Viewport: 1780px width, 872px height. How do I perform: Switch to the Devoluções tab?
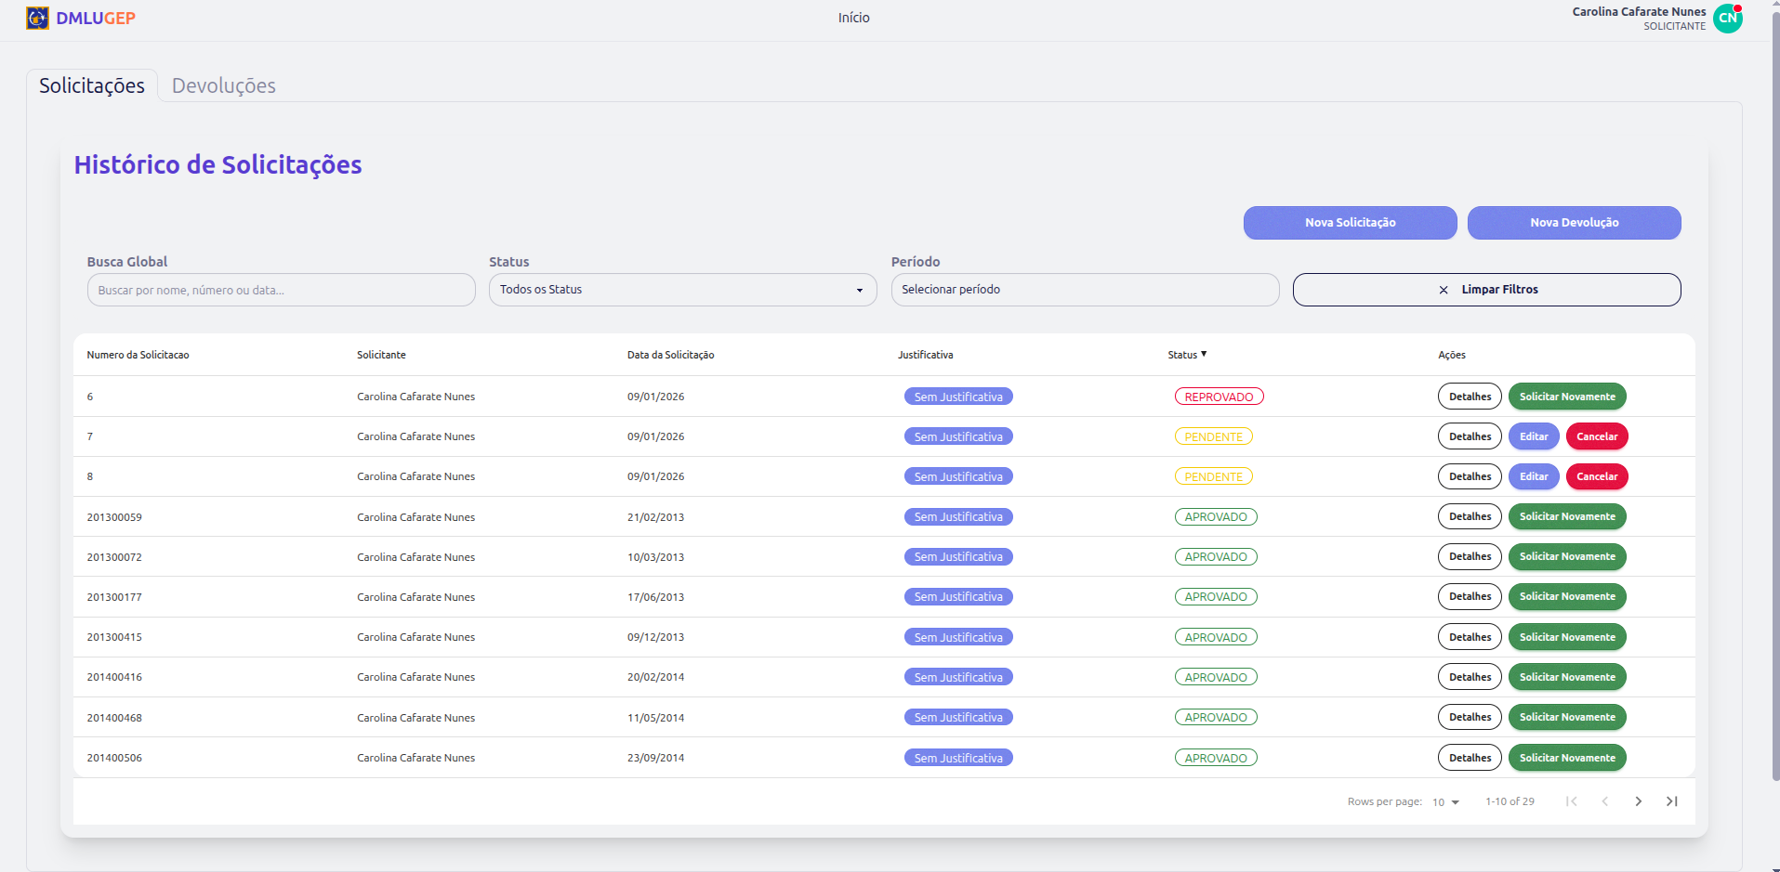click(223, 85)
